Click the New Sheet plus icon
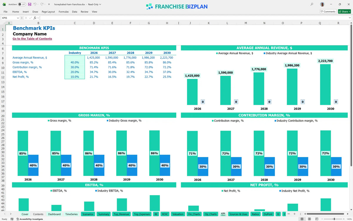Viewport: 353px width, 221px height. 294,214
